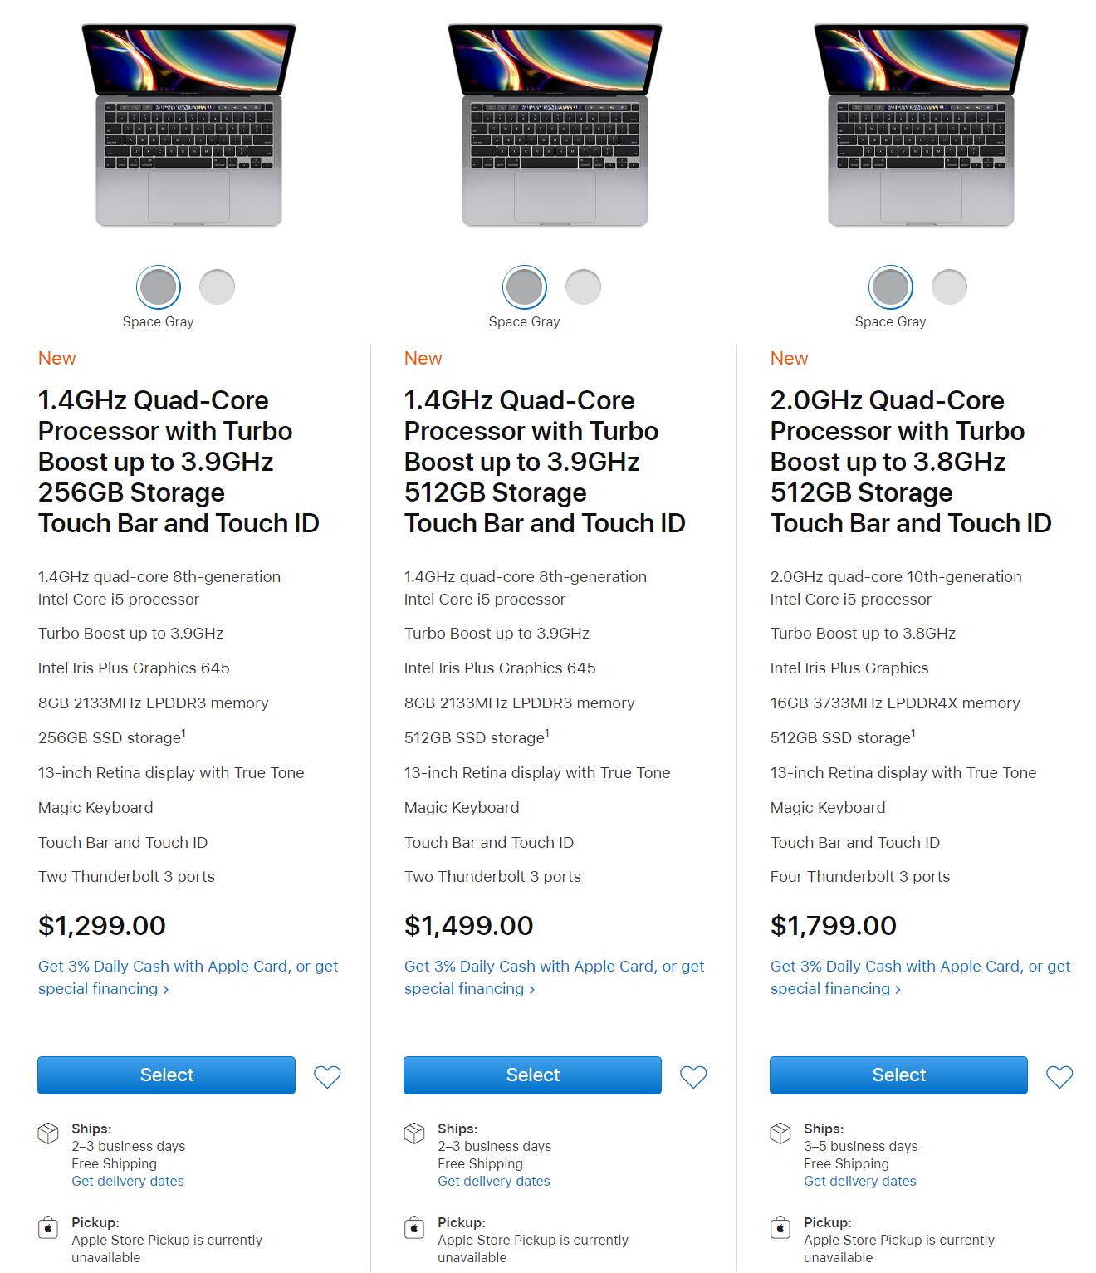
Task: Pick Silver color for the 2.0GHz MacBook
Action: (x=949, y=286)
